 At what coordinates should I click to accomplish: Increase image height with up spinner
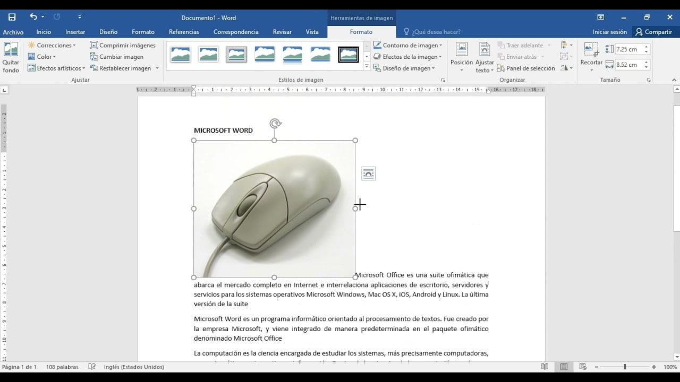pyautogui.click(x=647, y=47)
